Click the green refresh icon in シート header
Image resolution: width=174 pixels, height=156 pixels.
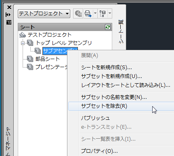pyautogui.click(x=108, y=27)
